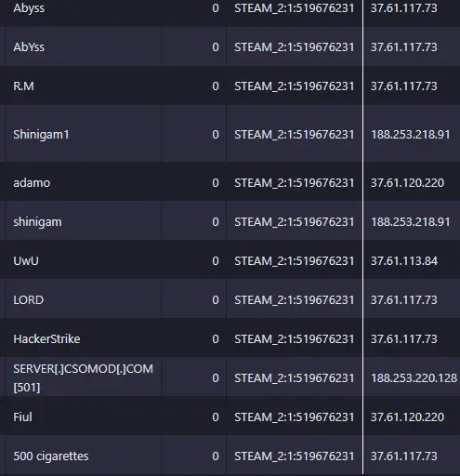The height and width of the screenshot is (476, 460).
Task: Click the IP address in the adamo row
Action: pyautogui.click(x=407, y=183)
